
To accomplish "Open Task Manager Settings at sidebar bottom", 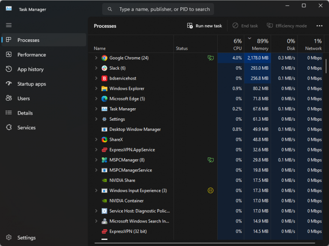I will click(44, 237).
